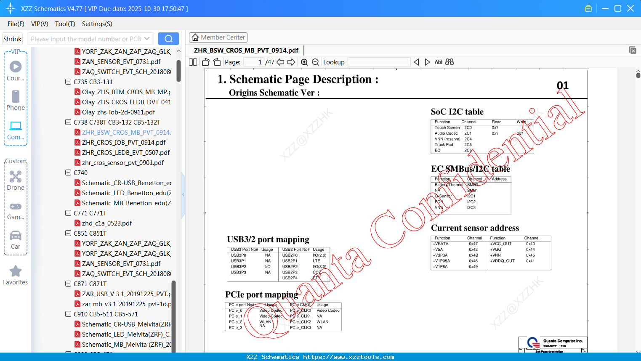Click the file tree vertical scrollbar thumb
The image size is (641, 361).
coord(178,71)
